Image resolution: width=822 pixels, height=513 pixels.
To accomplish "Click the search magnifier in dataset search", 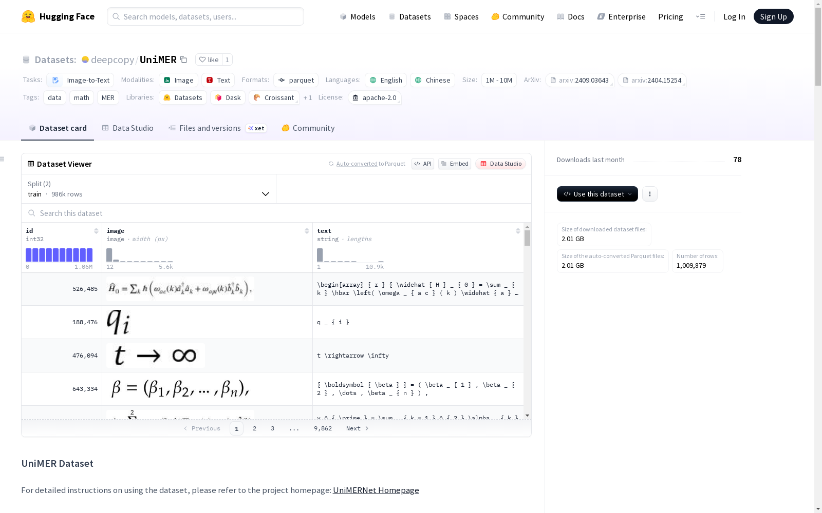I will (32, 213).
